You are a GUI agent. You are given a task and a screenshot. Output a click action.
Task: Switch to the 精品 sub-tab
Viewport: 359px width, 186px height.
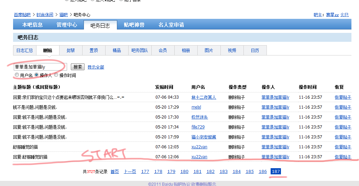coord(117,50)
